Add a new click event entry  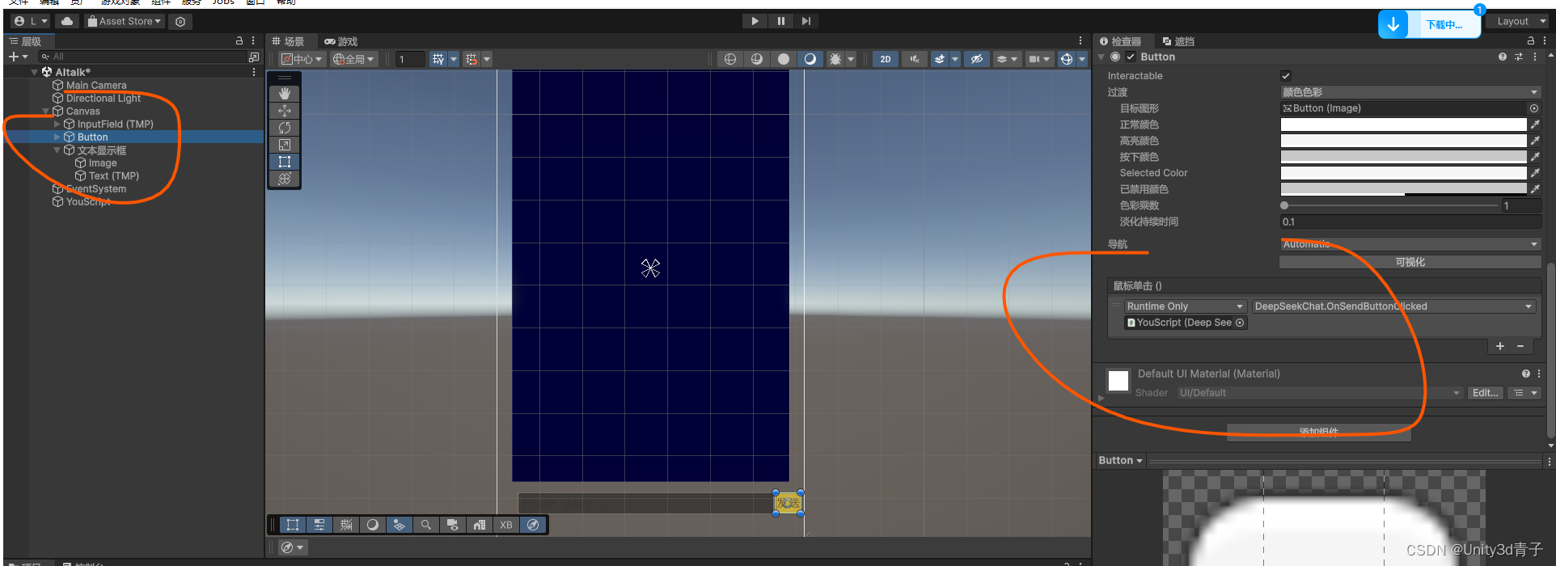(1500, 346)
